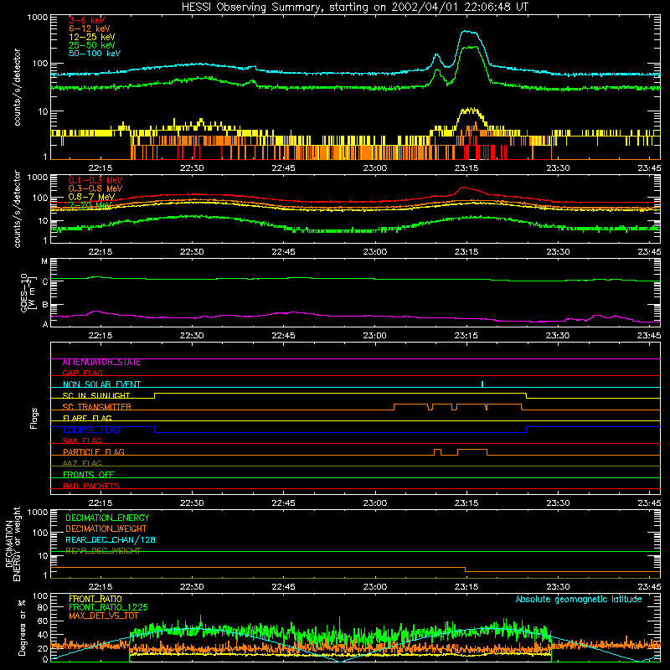Click the 22:30 tick label under top panel
This screenshot has height=670, width=670.
pos(192,168)
